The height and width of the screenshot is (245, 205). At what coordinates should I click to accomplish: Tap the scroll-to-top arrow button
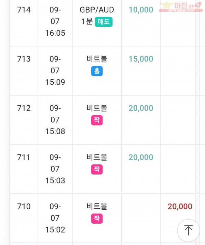point(188,230)
